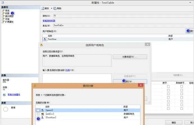Viewport: 194px width, 125px height.
Task: Click the [TestUser] user icon in 查找对象
Action: (x=42, y=118)
